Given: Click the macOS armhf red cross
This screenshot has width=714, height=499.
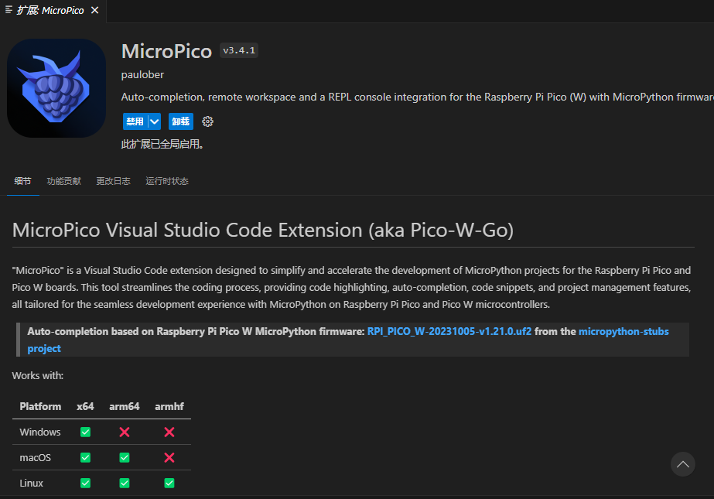Looking at the screenshot, I should (x=169, y=457).
